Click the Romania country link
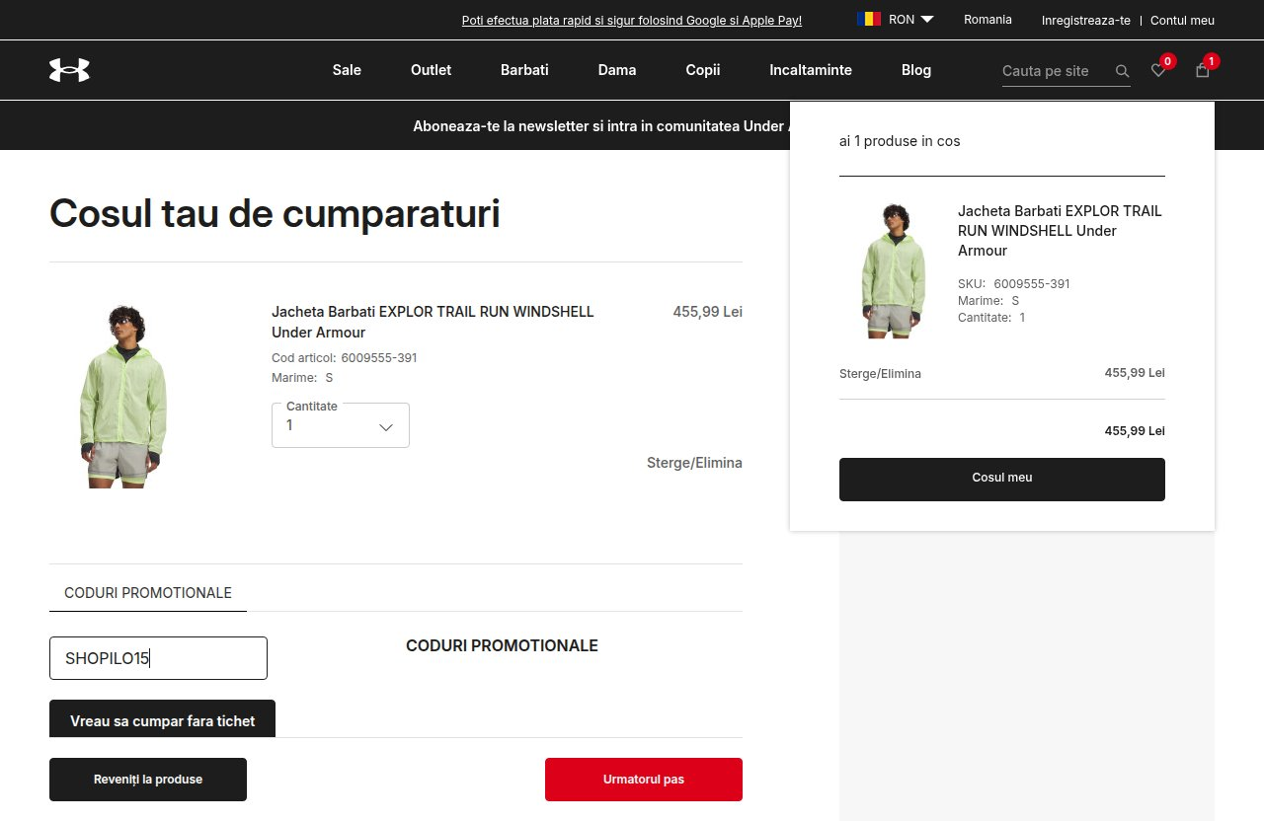Screen dimensions: 1264x821 (x=987, y=20)
